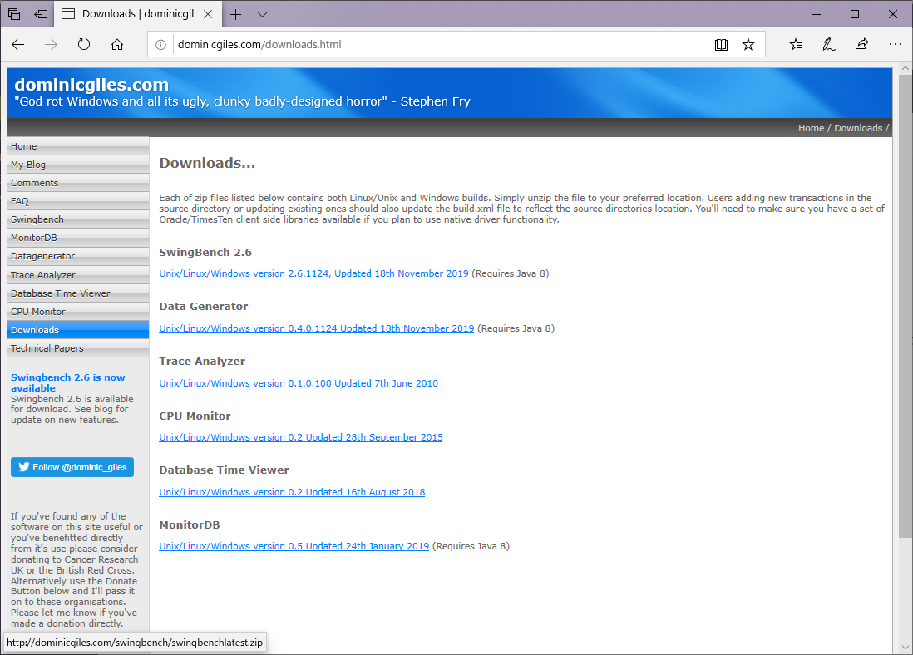This screenshot has width=913, height=655.
Task: Open FAQ sidebar item
Action: 78,201
